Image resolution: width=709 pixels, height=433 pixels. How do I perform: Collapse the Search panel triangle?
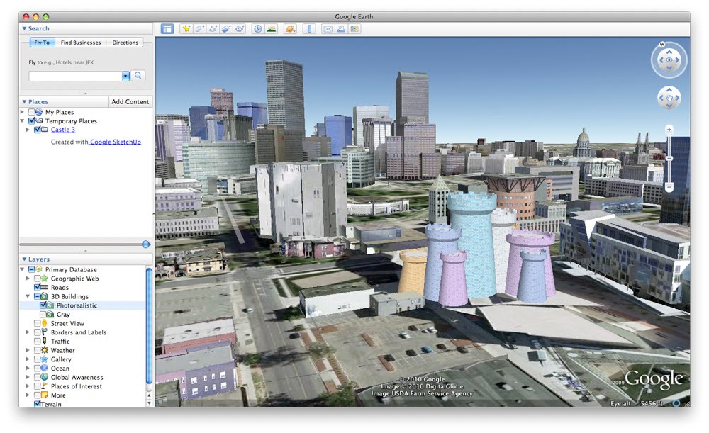coord(24,28)
